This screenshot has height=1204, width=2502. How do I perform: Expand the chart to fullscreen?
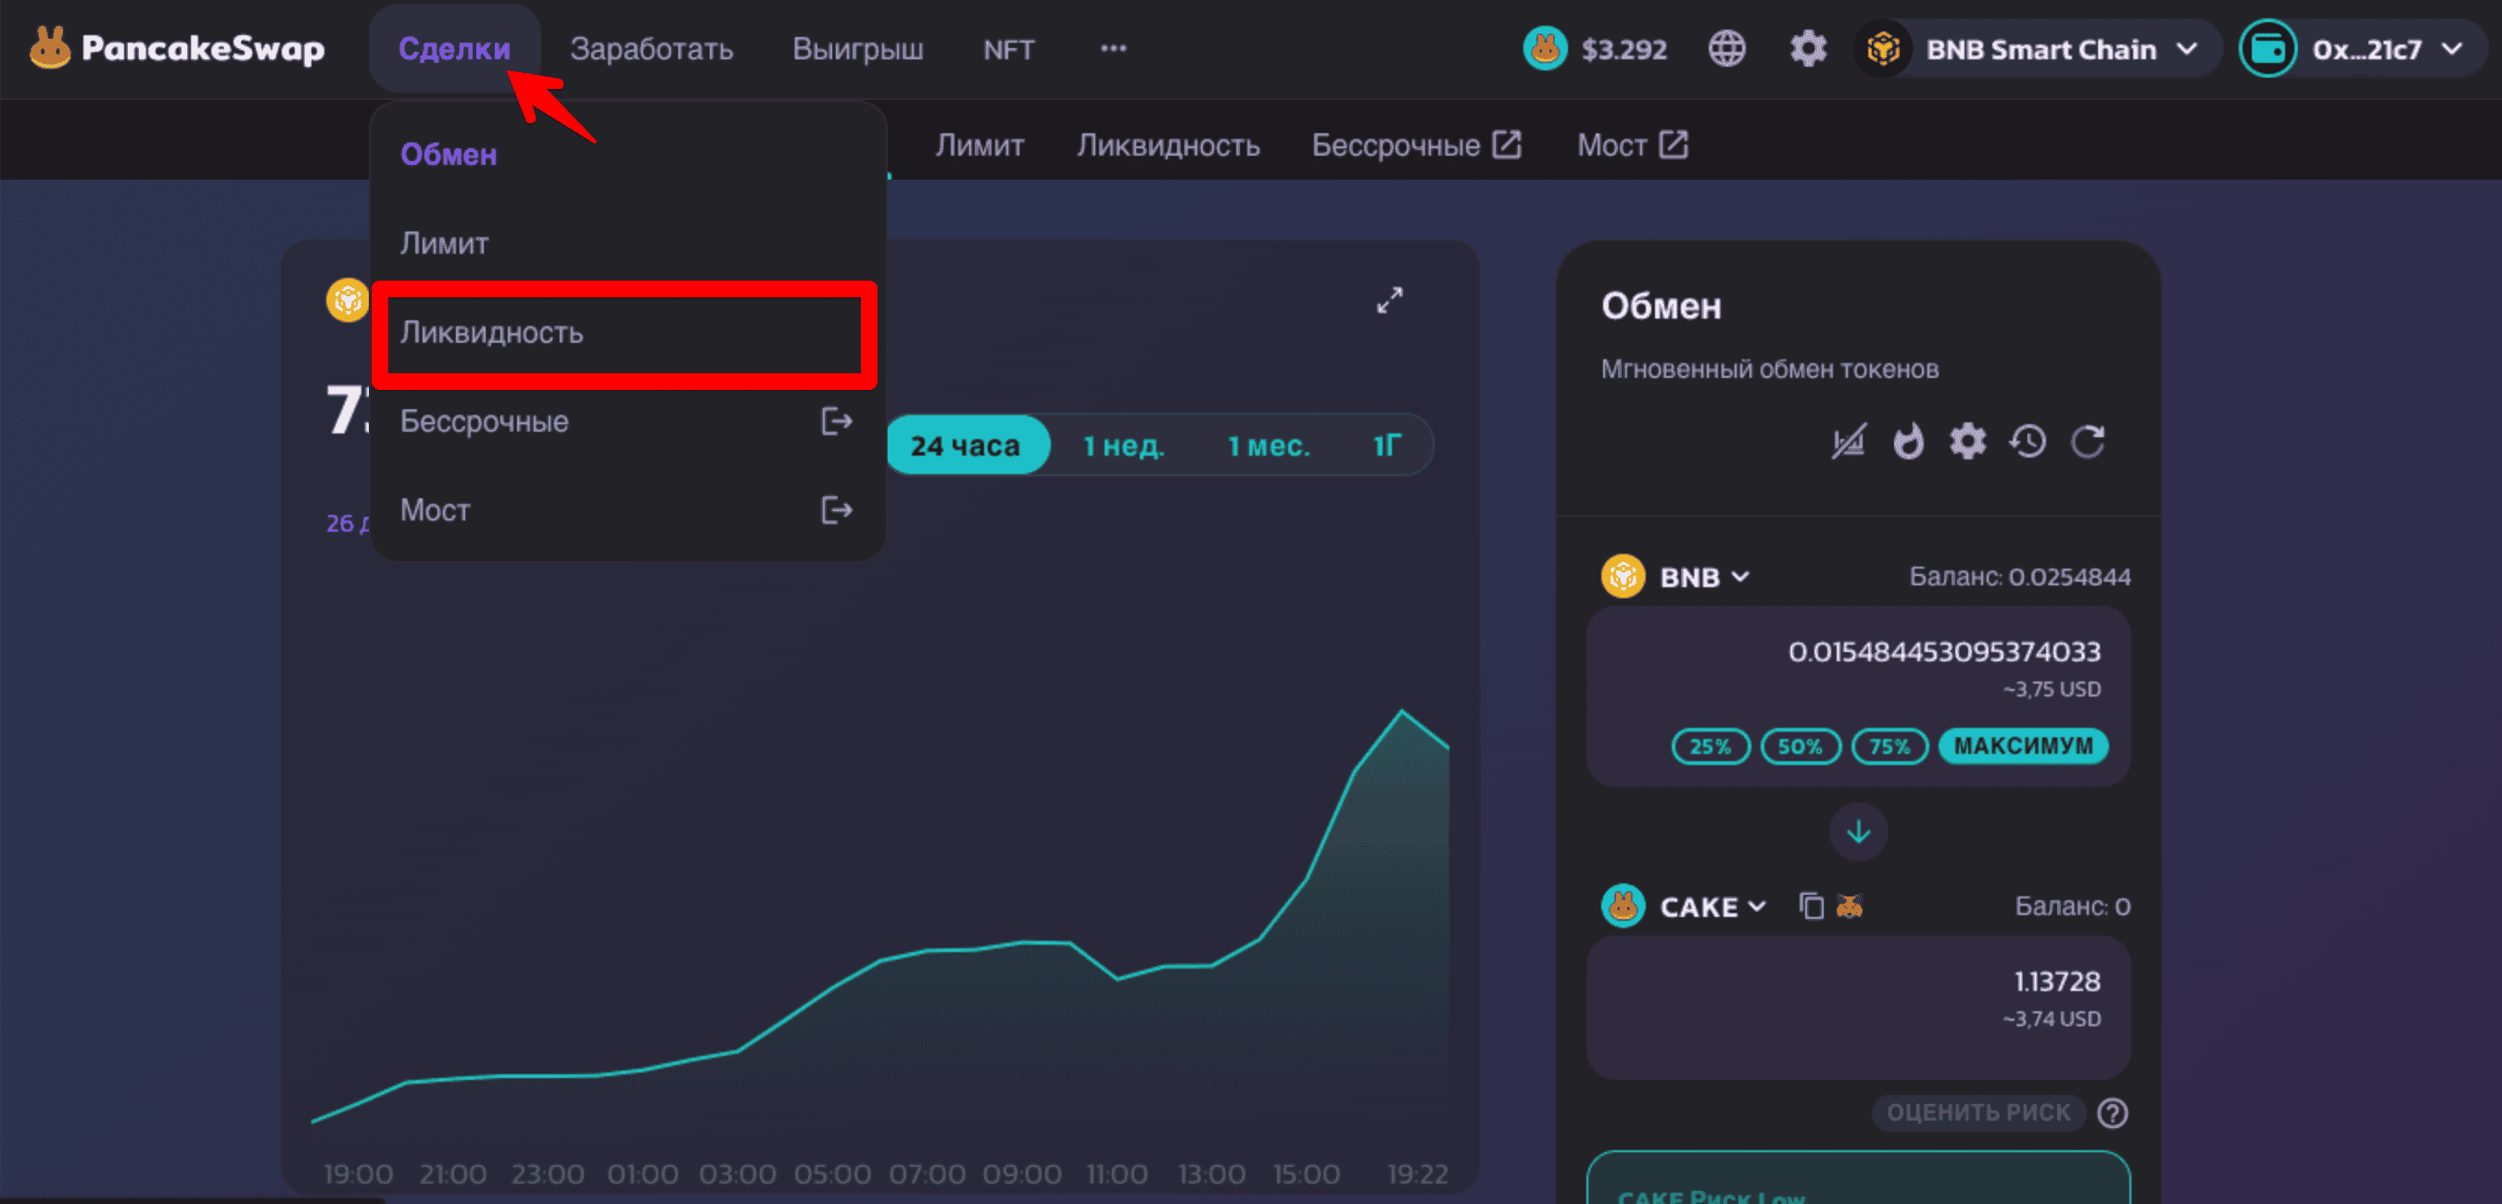pos(1390,300)
